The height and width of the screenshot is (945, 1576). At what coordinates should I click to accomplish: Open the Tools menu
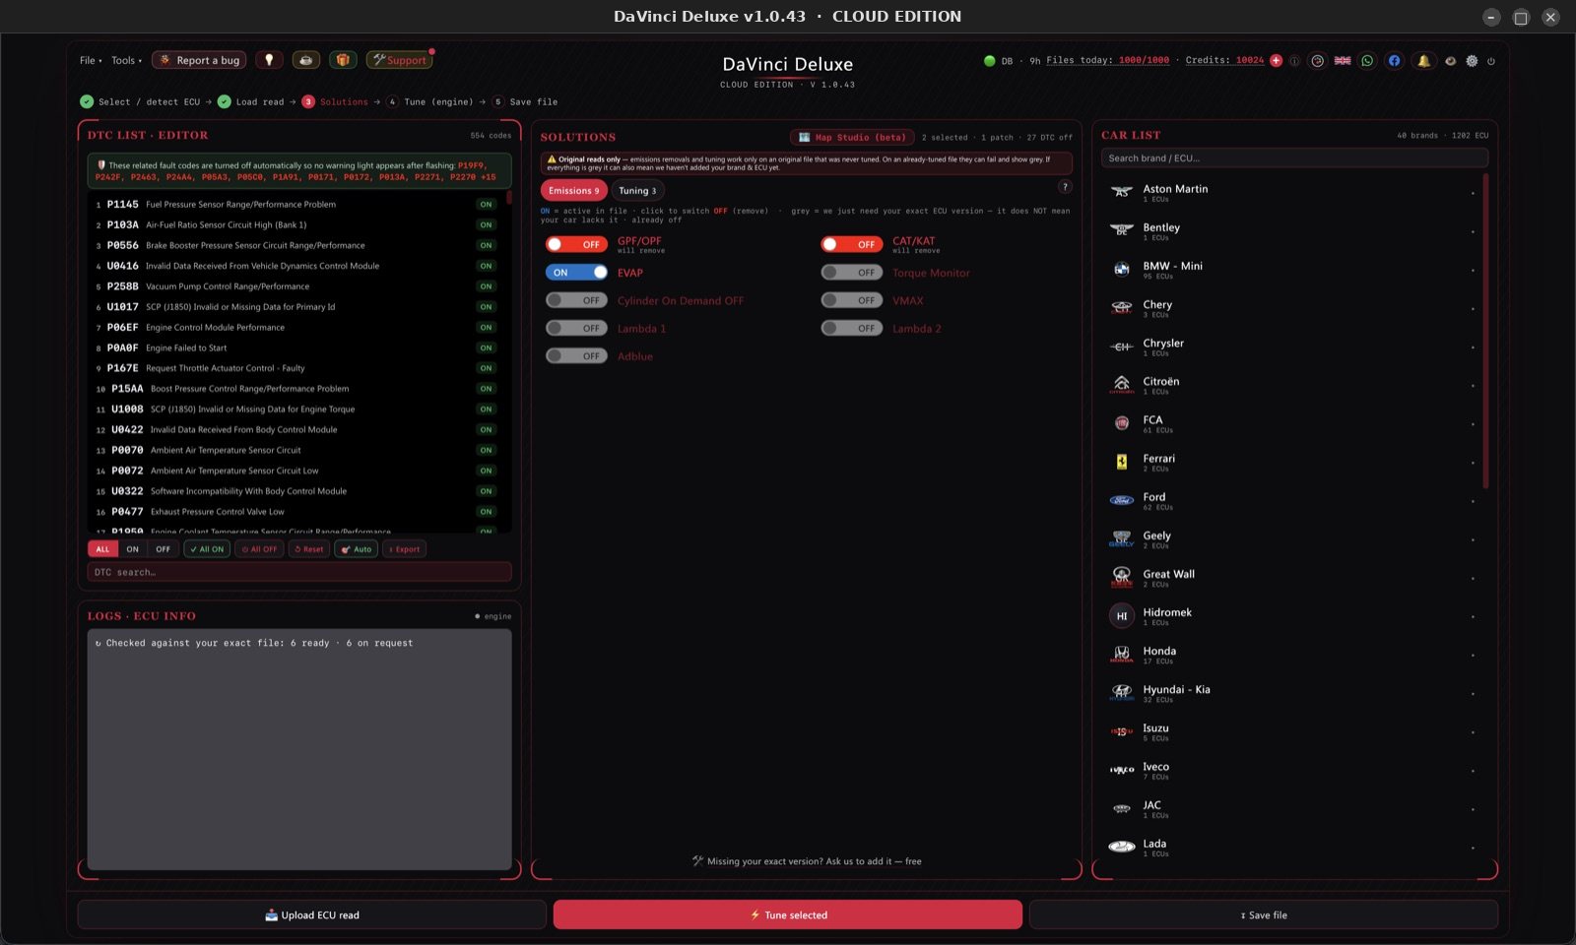(x=126, y=60)
